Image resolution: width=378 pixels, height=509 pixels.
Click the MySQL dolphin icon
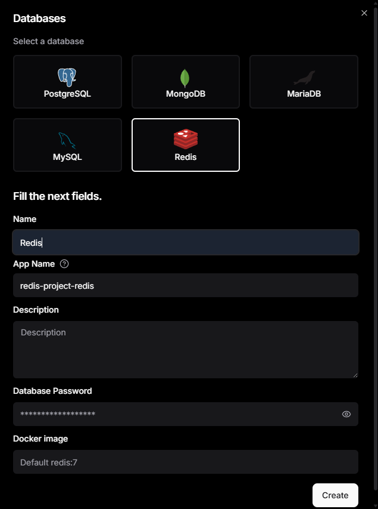click(x=67, y=141)
